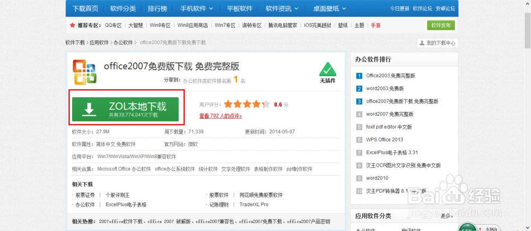
Task: Click 软件论坛 link in top bar
Action: coord(423,9)
